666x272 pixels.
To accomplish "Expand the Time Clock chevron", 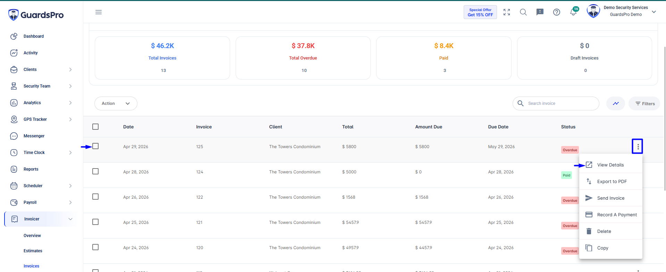I will [70, 153].
